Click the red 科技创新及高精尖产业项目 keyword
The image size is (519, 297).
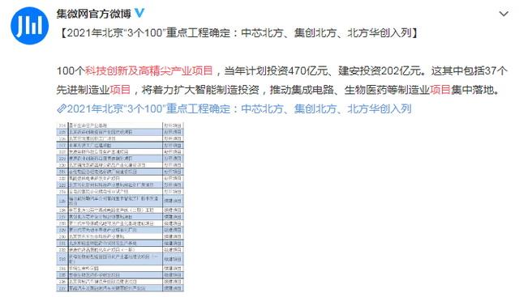click(x=148, y=70)
